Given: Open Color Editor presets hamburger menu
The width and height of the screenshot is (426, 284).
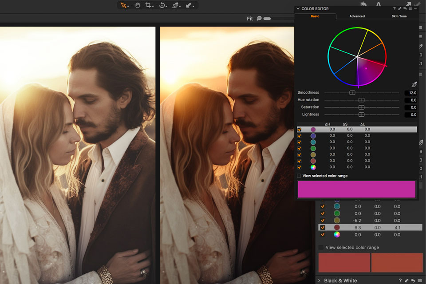Looking at the screenshot, I should pyautogui.click(x=410, y=9).
